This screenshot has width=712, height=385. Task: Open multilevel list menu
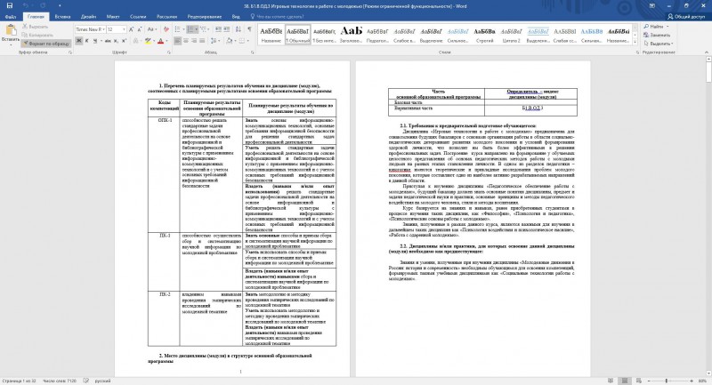coord(205,29)
